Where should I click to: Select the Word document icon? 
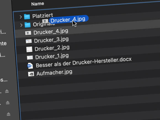point(30,66)
